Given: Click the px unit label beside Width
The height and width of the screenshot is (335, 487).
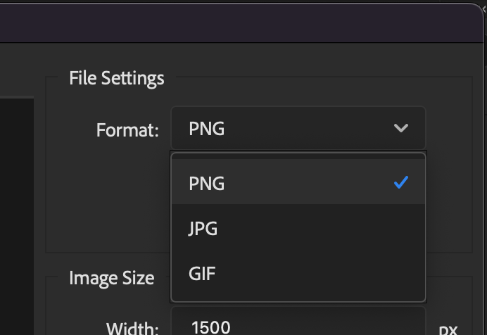Looking at the screenshot, I should point(448,330).
